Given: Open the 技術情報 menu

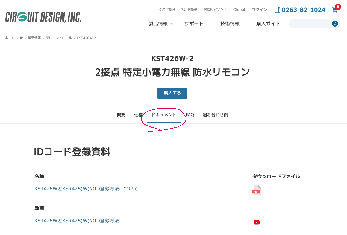Looking at the screenshot, I should point(230,24).
